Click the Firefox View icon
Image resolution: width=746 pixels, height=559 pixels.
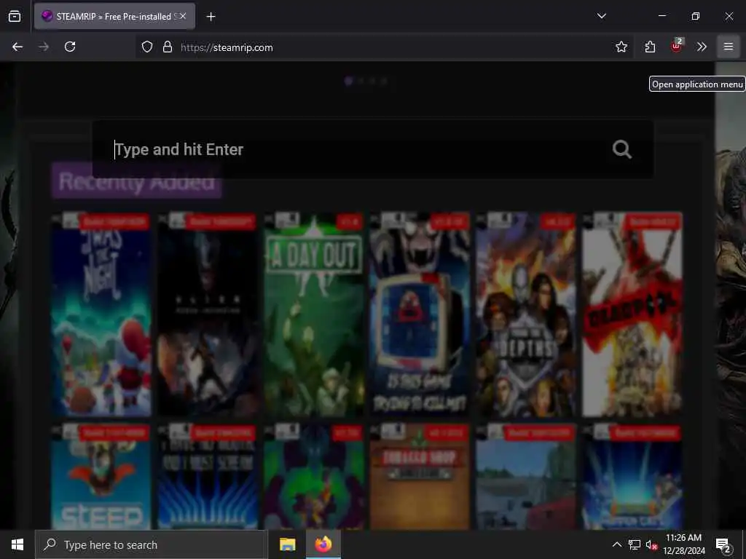coord(15,17)
